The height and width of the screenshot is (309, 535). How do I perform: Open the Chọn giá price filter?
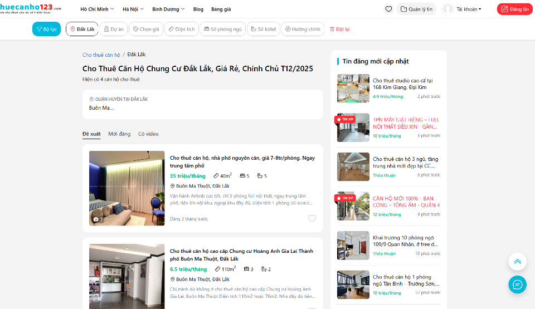pyautogui.click(x=146, y=29)
